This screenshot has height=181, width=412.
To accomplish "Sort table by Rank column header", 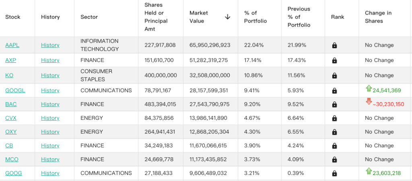I will point(338,17).
